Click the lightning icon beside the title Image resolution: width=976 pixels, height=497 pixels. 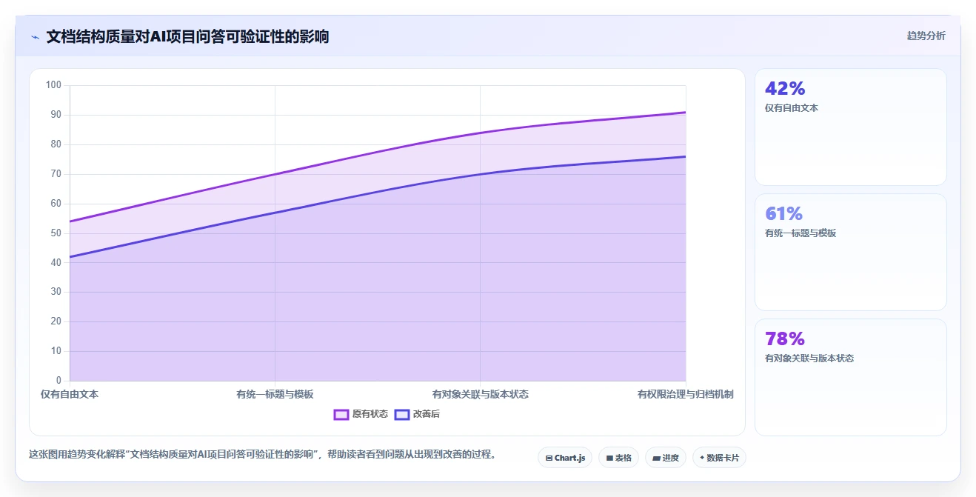pos(35,36)
